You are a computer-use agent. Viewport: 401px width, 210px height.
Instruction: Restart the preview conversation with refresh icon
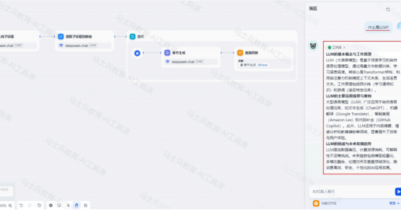(388, 10)
